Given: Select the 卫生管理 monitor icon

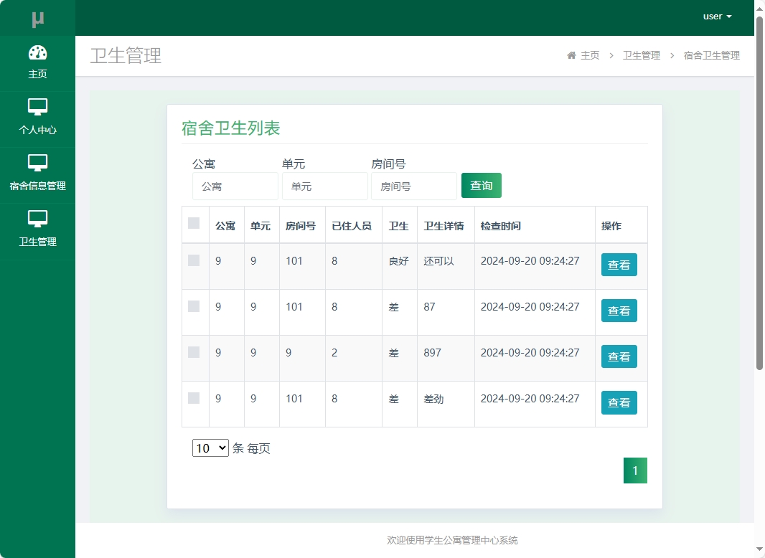Looking at the screenshot, I should point(38,219).
